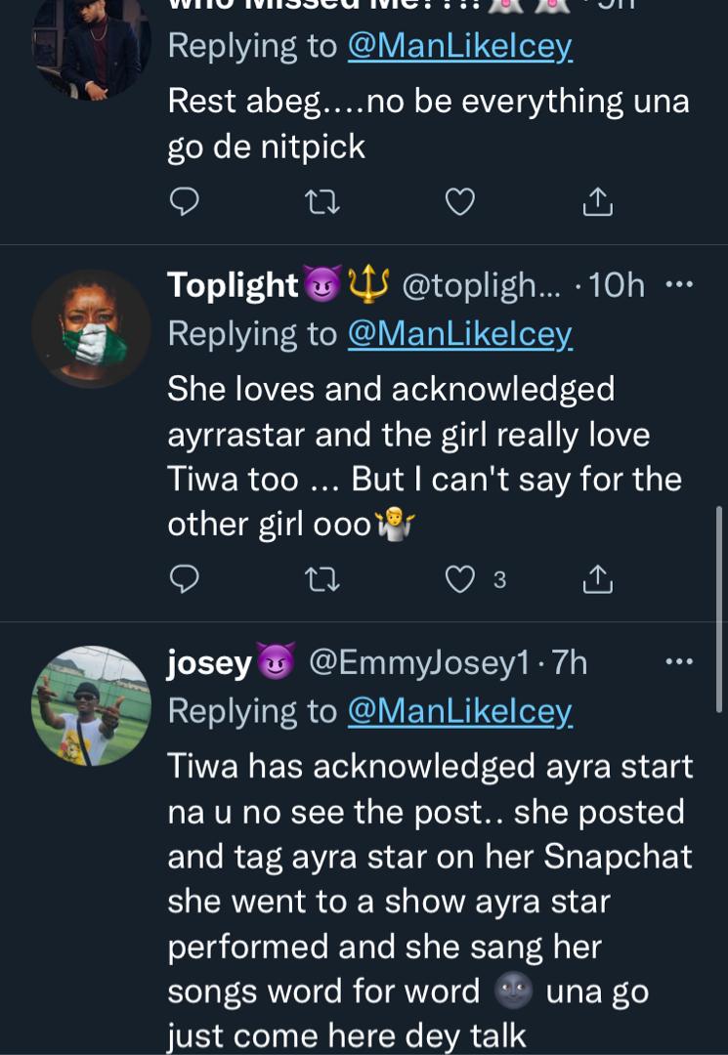Open @ManLikeIcey link in Toplight's reply

pos(459,334)
